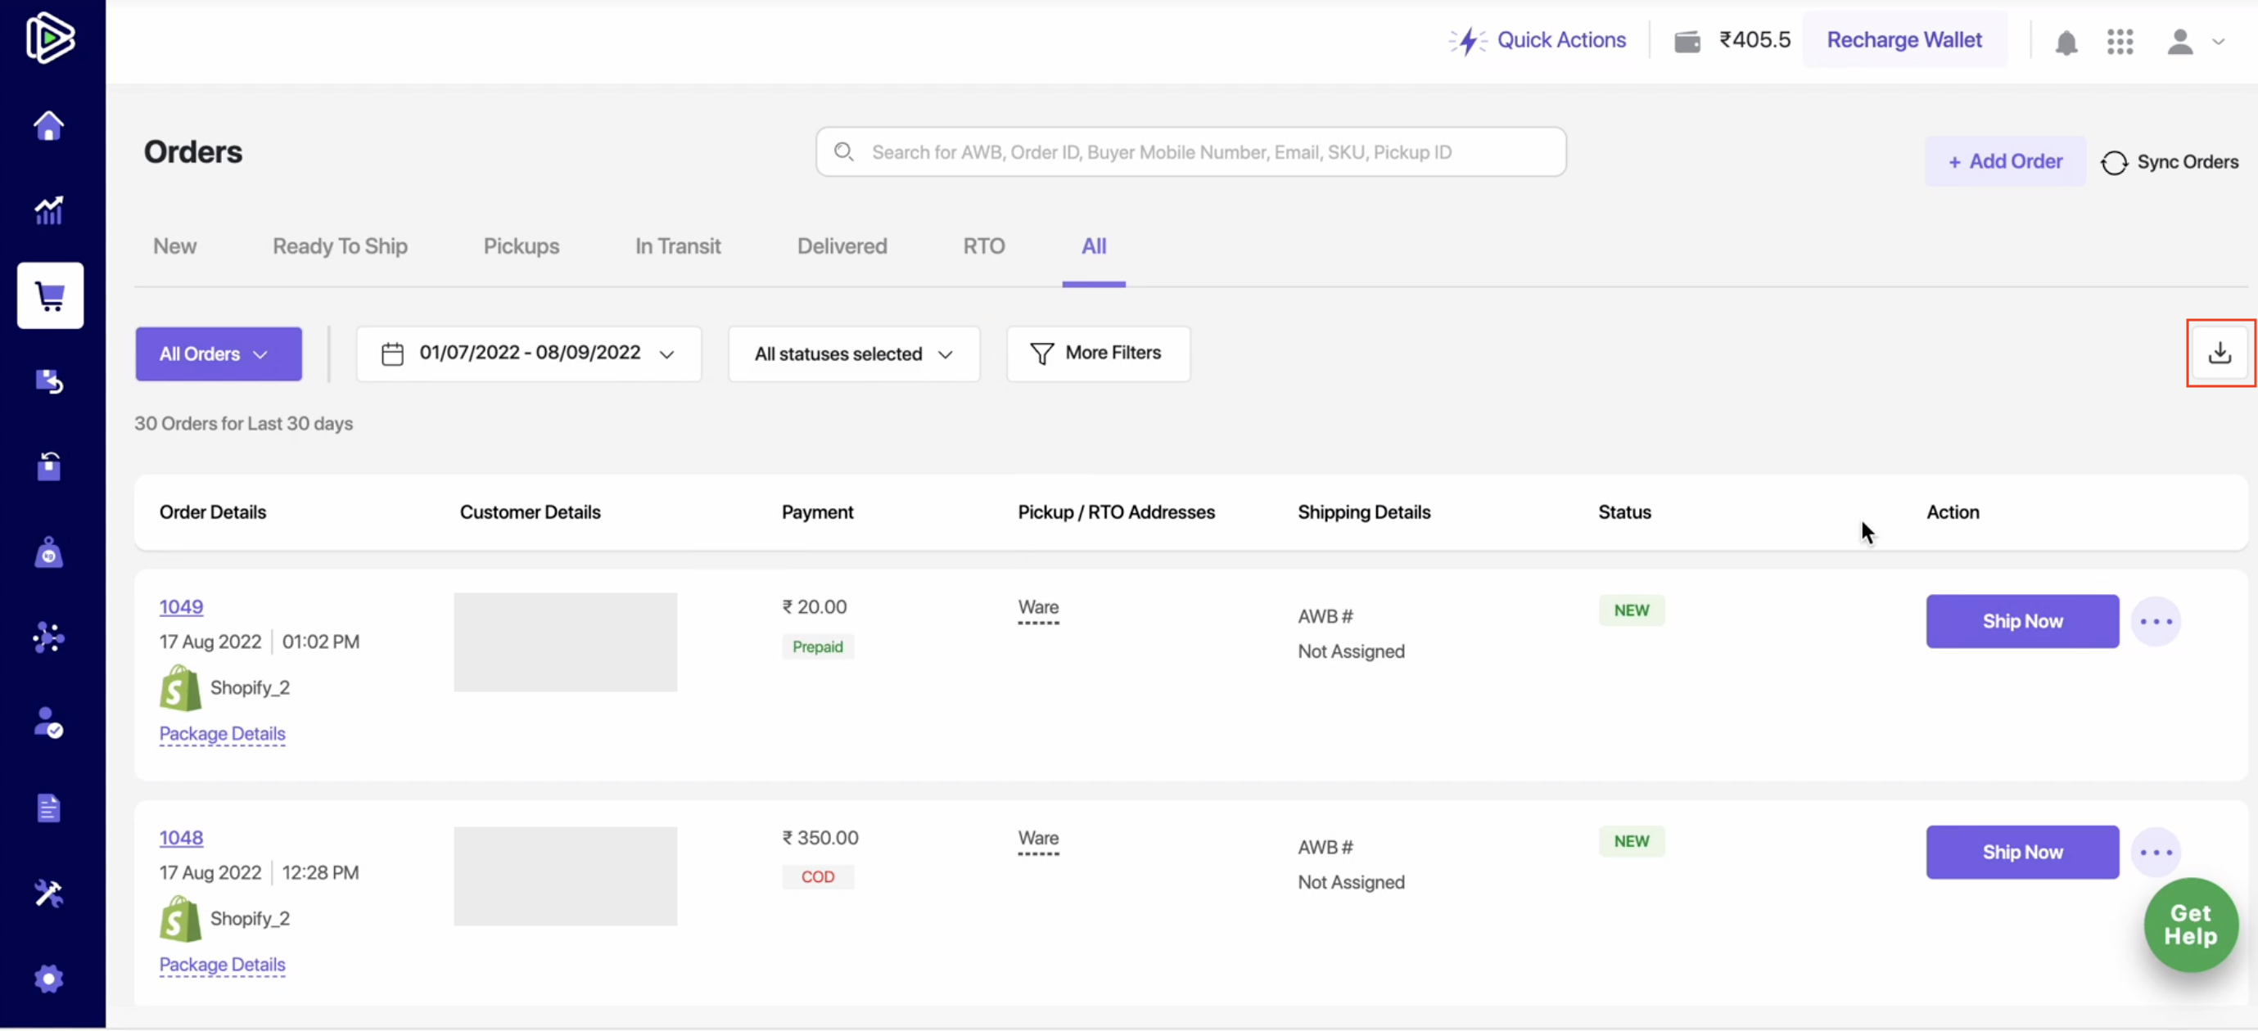Switch to the Delivered tab
Screen dimensions: 2258x1031
[x=842, y=246]
